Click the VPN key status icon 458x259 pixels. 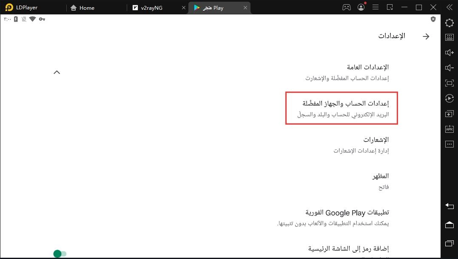[x=42, y=19]
